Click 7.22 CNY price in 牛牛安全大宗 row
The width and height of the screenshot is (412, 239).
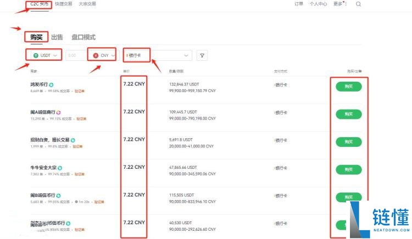(134, 167)
